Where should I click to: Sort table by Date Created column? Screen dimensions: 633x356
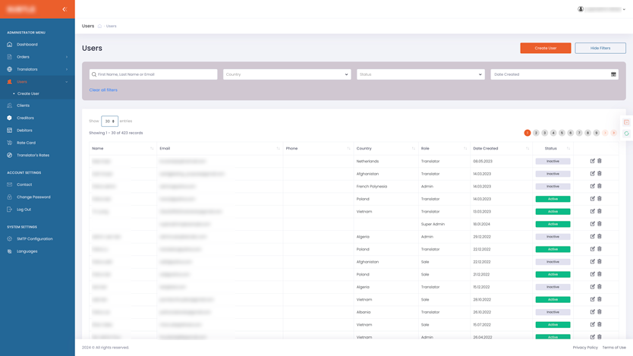coord(527,149)
